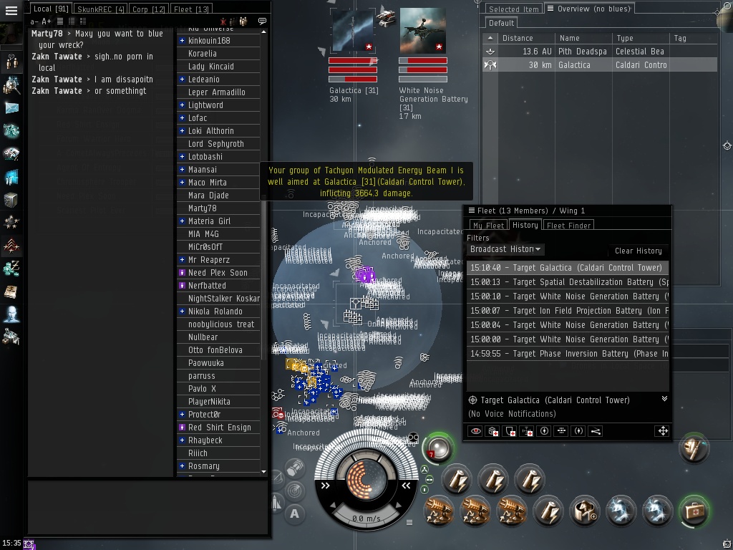Decrease chat font size with a-
Image resolution: width=733 pixels, height=550 pixels.
coord(34,21)
